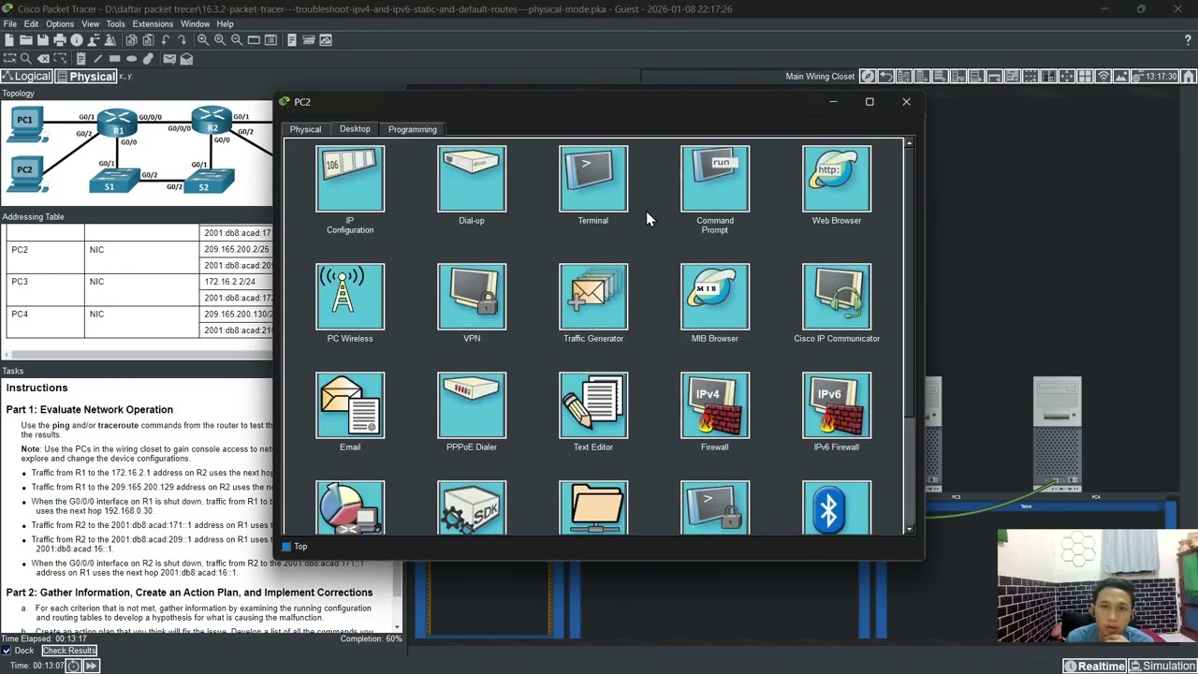Screen dimensions: 1198x674
Task: Toggle the Dock checkbox
Action: 7,651
